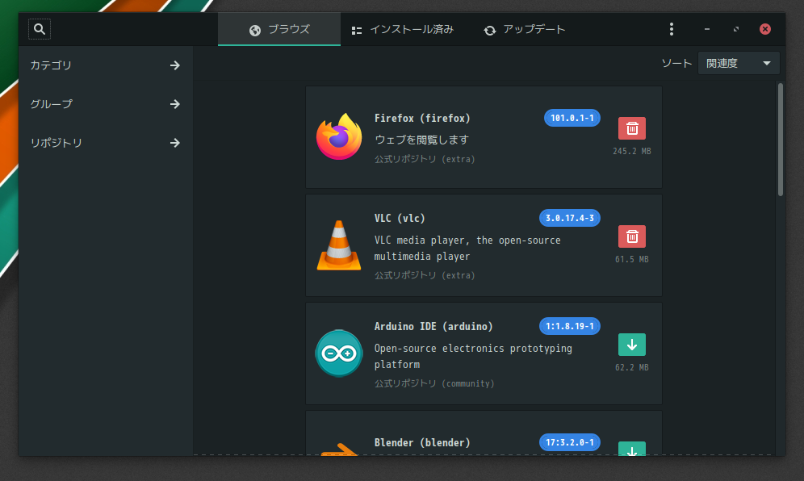Restore the package manager window size
The height and width of the screenshot is (481, 804).
[736, 29]
